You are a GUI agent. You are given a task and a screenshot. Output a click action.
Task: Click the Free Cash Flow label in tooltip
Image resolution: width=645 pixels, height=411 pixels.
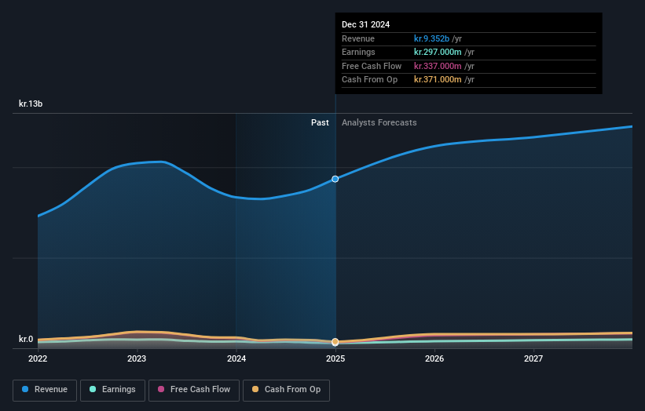tap(372, 66)
